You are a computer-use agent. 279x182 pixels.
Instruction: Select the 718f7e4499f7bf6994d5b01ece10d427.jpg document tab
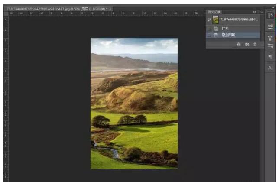(x=56, y=9)
